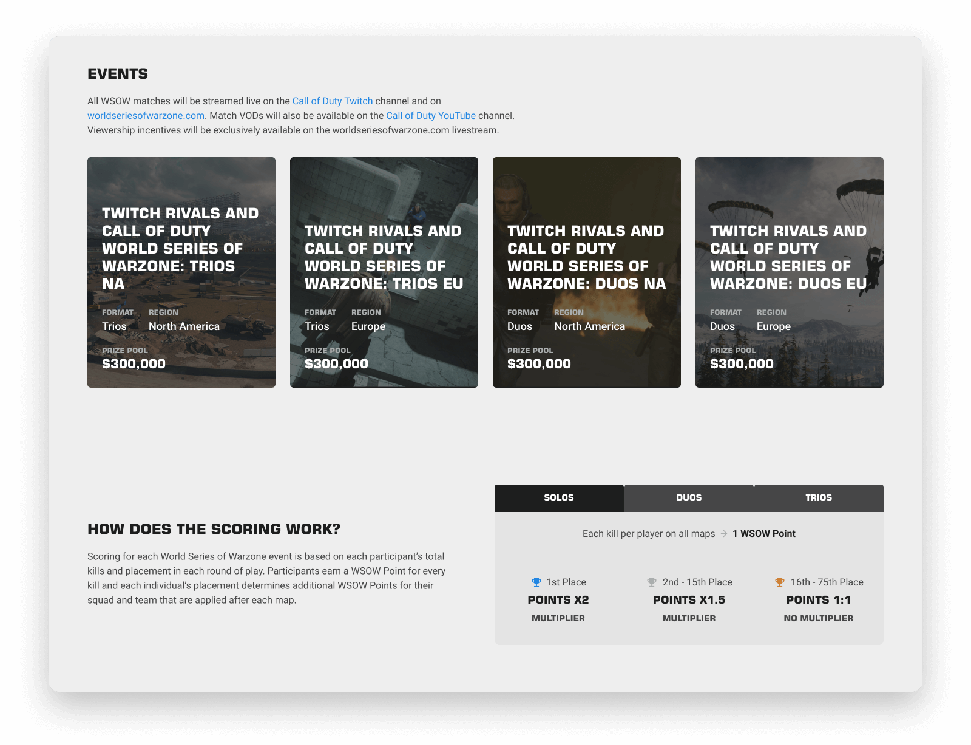971x745 pixels.
Task: Click the blue 1st Place trophy icon
Action: click(x=536, y=582)
